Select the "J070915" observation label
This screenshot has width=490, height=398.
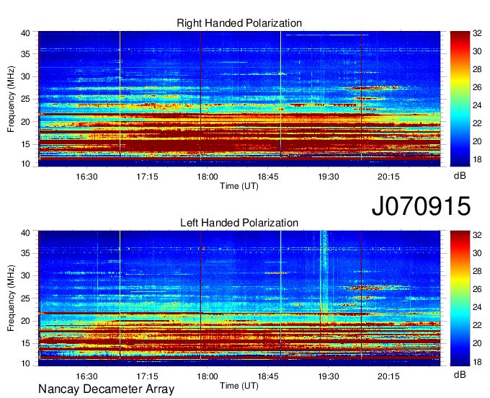click(x=421, y=206)
